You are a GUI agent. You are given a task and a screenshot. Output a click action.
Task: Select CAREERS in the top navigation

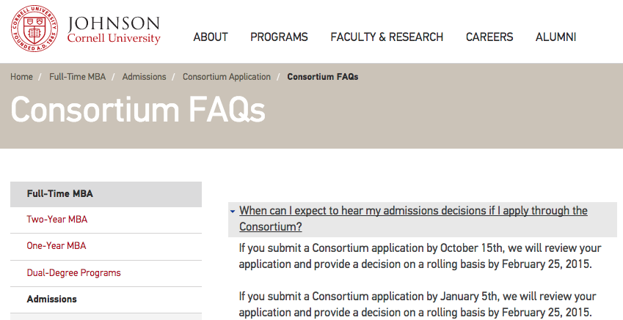pos(489,37)
